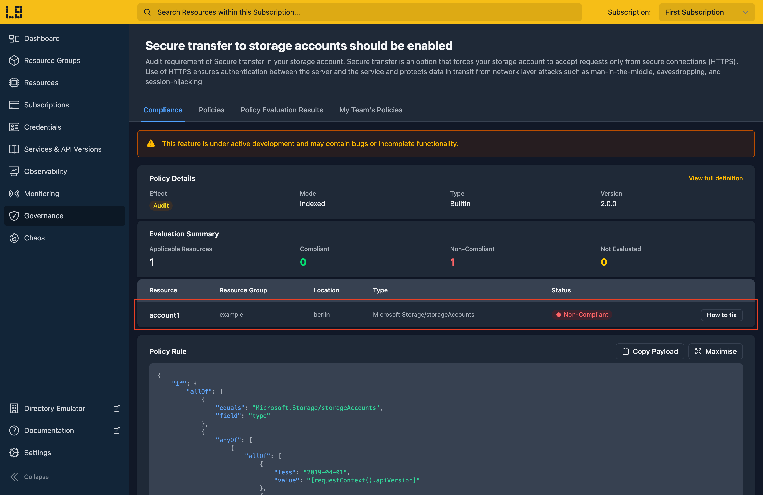Click the Resources chip icon
Screen dimensions: 763x495
[14, 83]
